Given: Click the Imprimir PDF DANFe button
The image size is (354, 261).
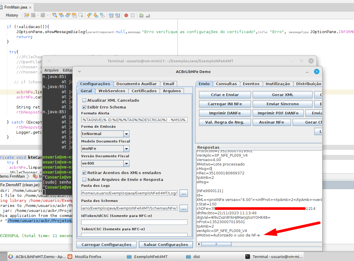Looking at the screenshot, I should pos(278,113).
